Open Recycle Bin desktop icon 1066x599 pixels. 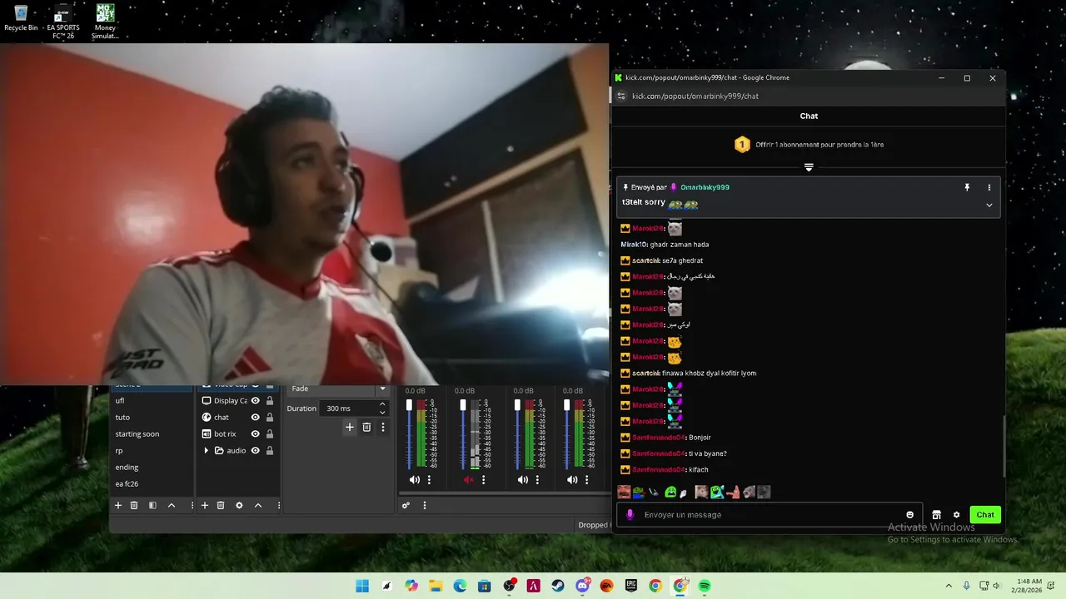coord(21,18)
